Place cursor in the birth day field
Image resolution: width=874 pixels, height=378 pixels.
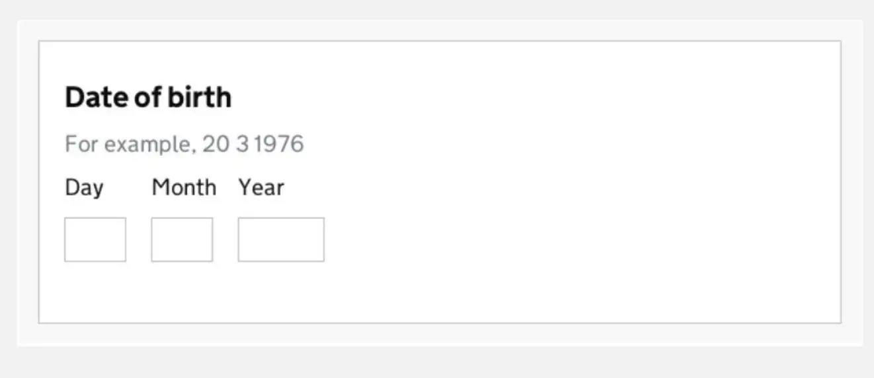tap(95, 239)
